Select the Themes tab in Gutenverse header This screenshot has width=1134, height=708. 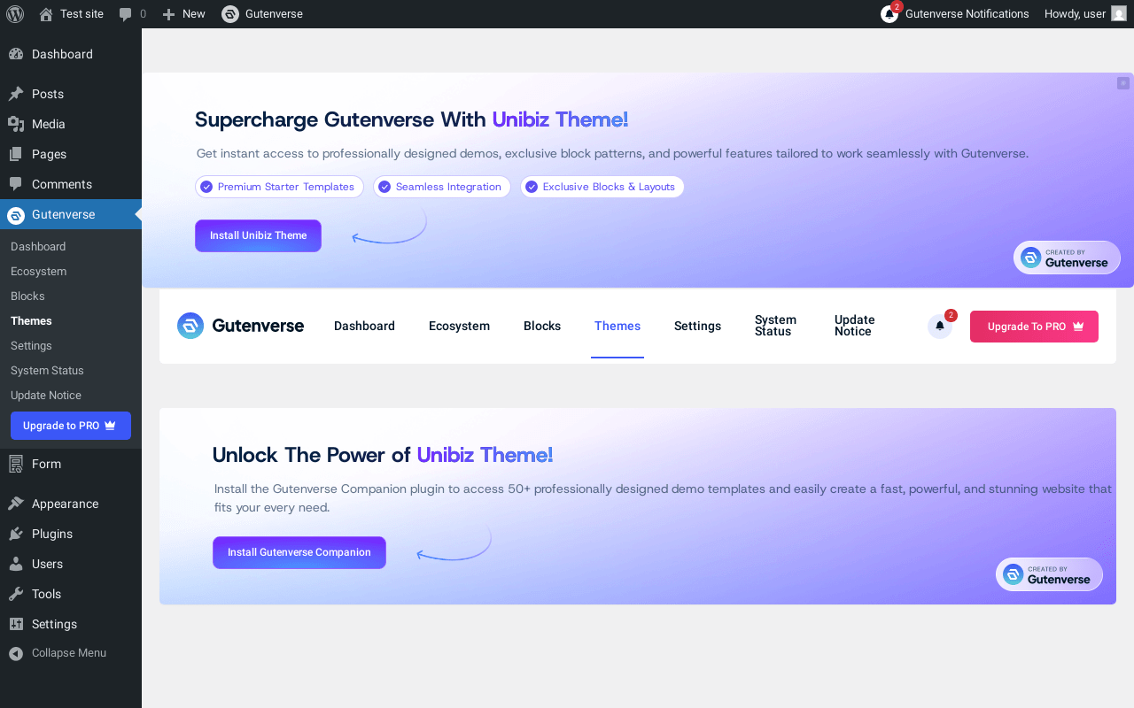pos(617,326)
